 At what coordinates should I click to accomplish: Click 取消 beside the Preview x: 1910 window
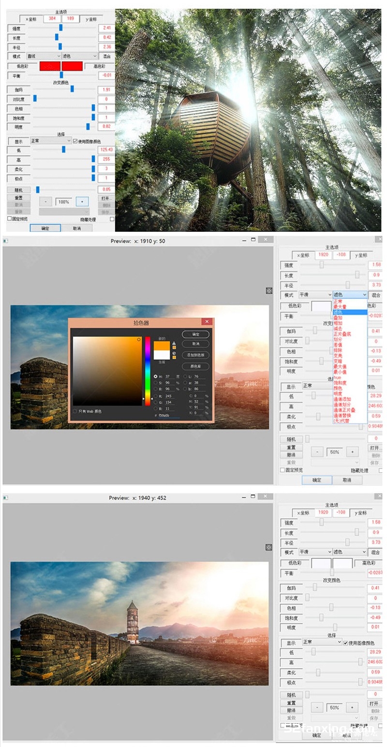coord(347,480)
